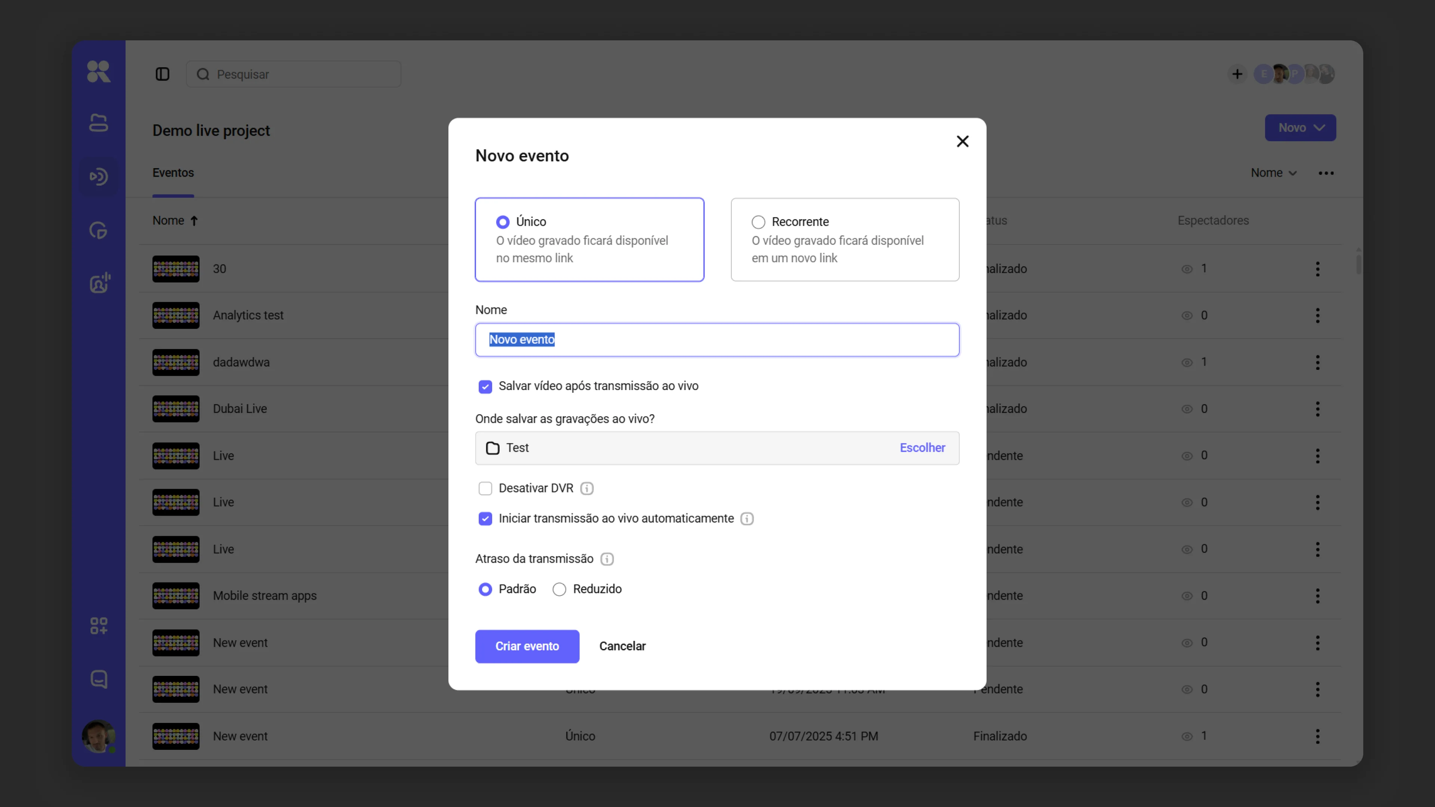Toggle Salvar vídeo após transmissão checkbox

[485, 387]
